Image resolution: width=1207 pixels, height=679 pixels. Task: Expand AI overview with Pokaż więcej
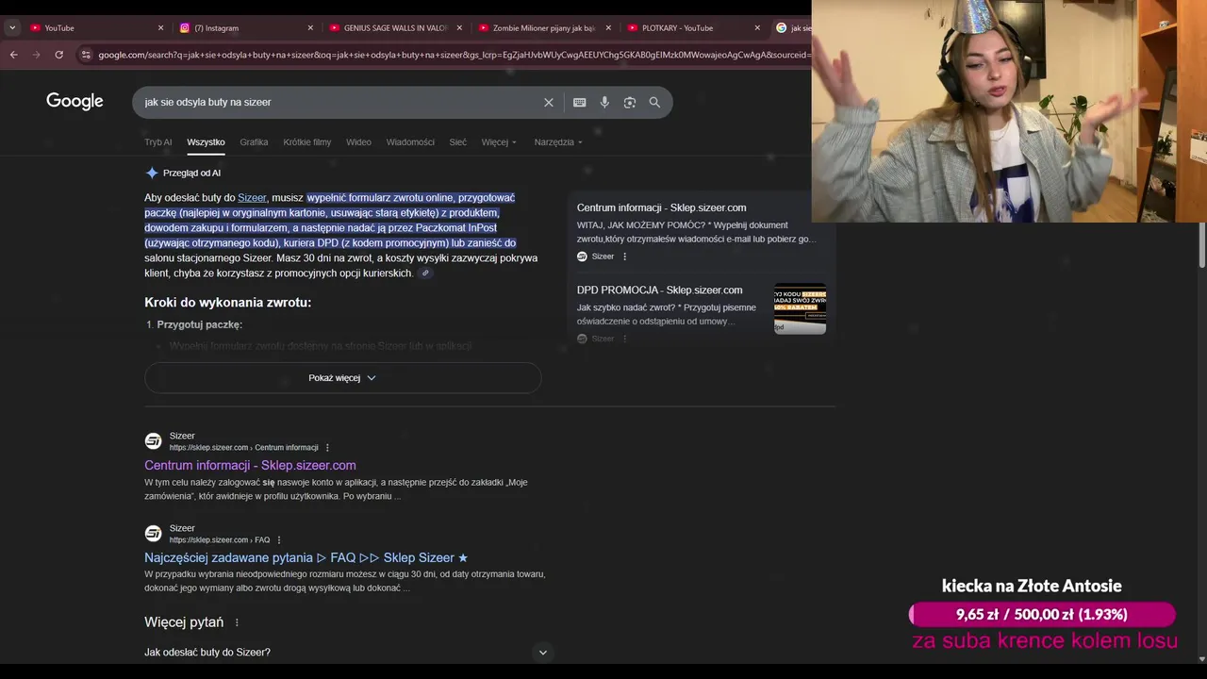pos(342,377)
